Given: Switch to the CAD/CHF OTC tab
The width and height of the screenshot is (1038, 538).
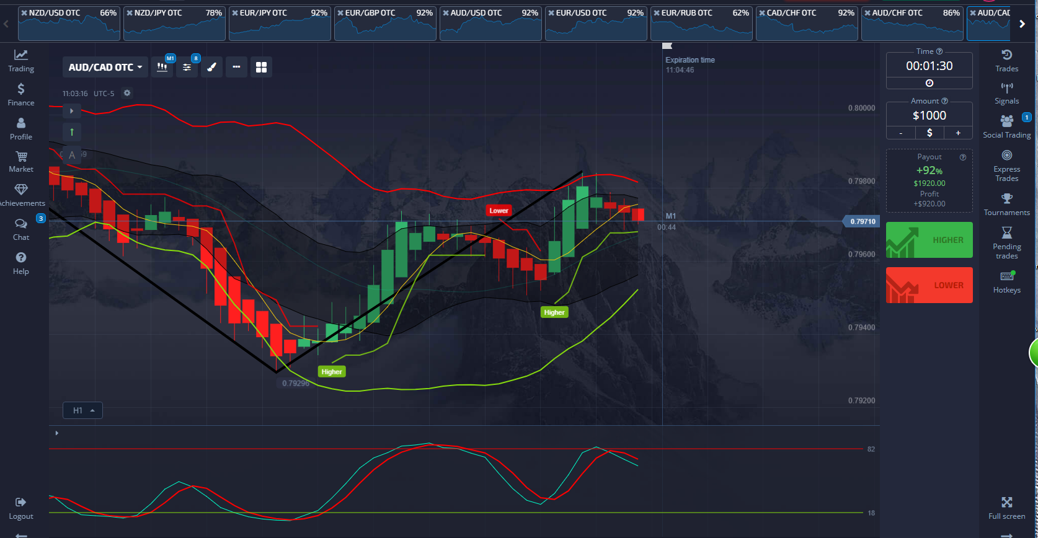Looking at the screenshot, I should click(806, 24).
